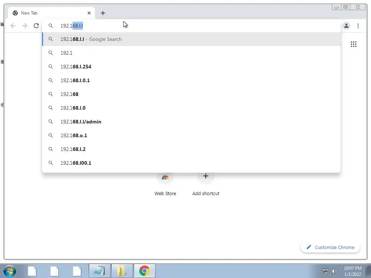The image size is (371, 278).
Task: Open a new tab with the plus button
Action: click(103, 13)
